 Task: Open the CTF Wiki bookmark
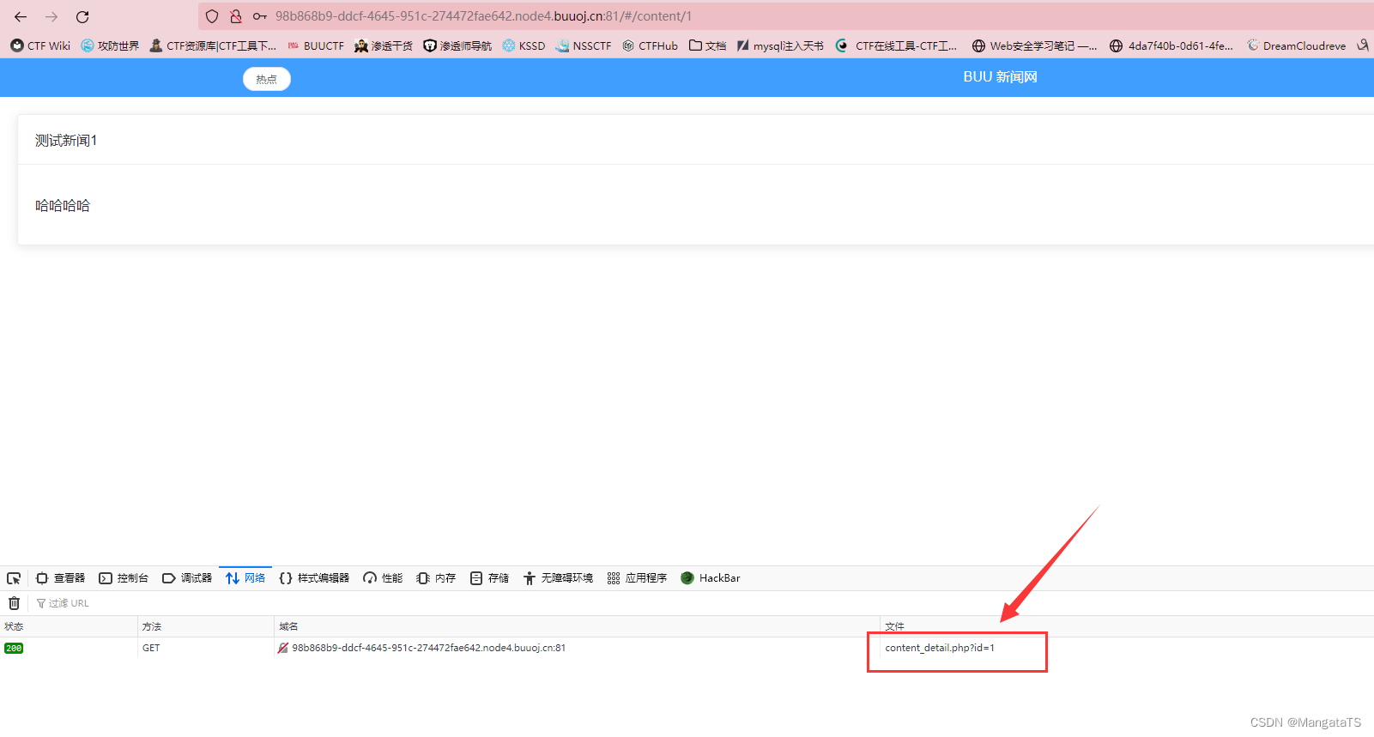(40, 45)
